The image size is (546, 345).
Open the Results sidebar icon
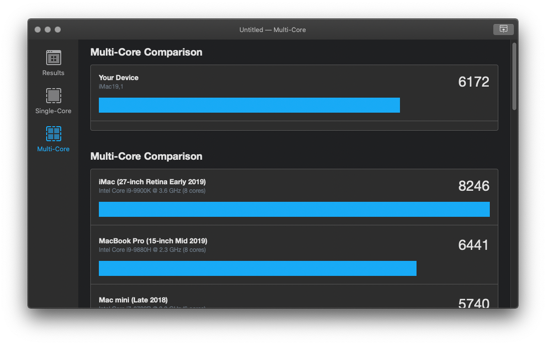(53, 58)
